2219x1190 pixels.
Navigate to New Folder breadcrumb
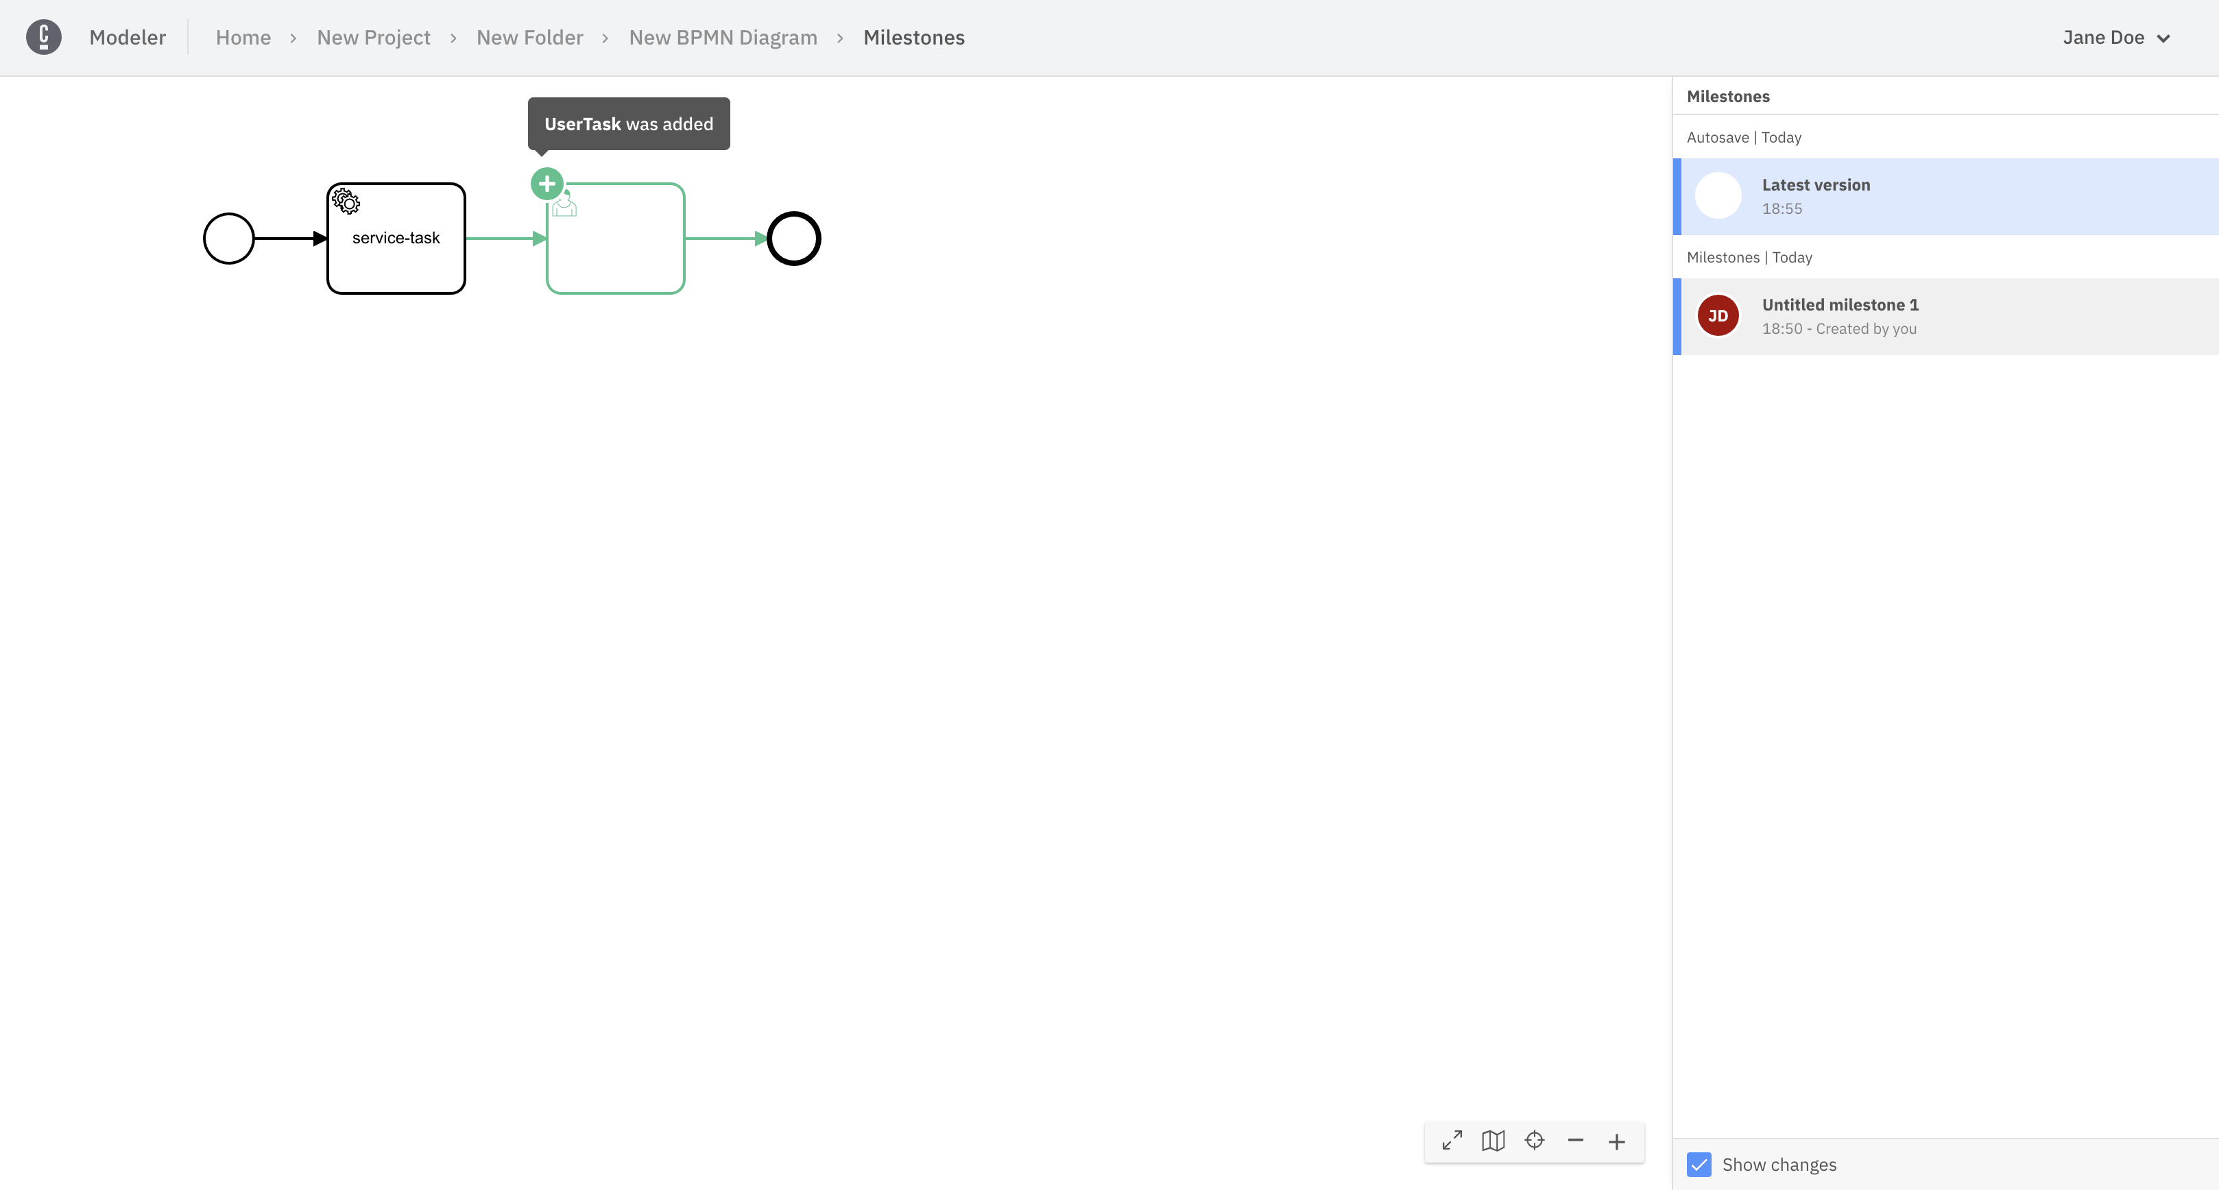click(529, 37)
